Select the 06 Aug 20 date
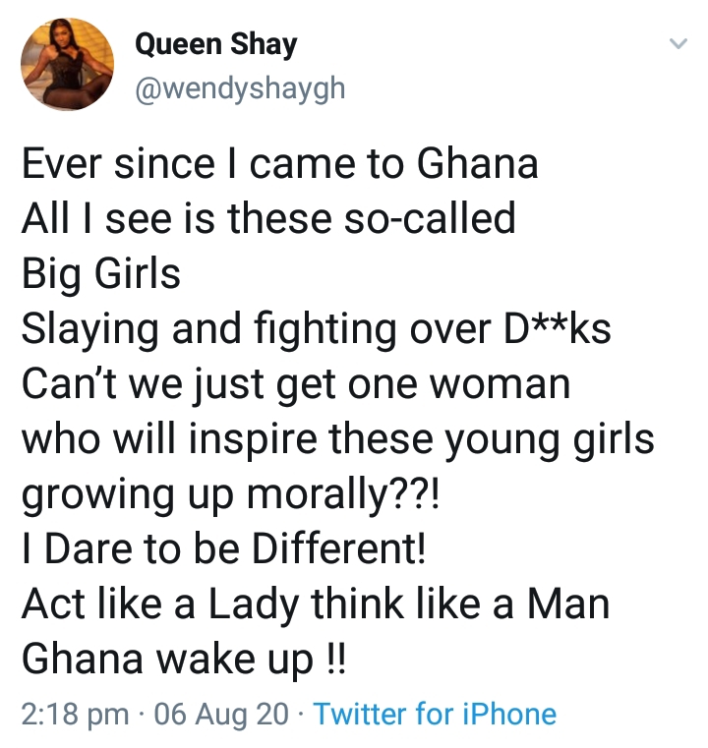This screenshot has width=708, height=748. [x=221, y=715]
